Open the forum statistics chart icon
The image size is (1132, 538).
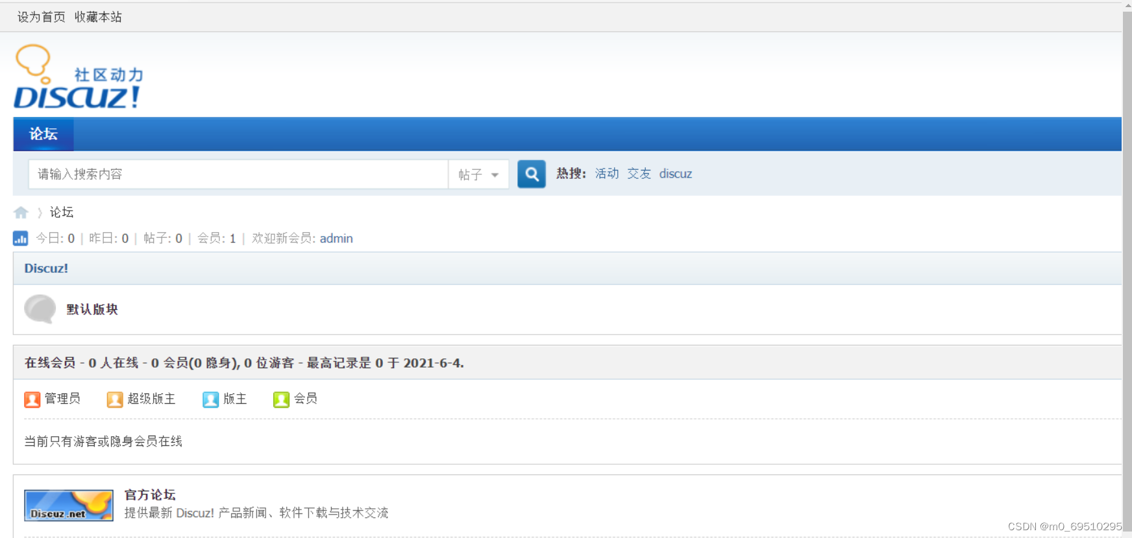pos(20,239)
